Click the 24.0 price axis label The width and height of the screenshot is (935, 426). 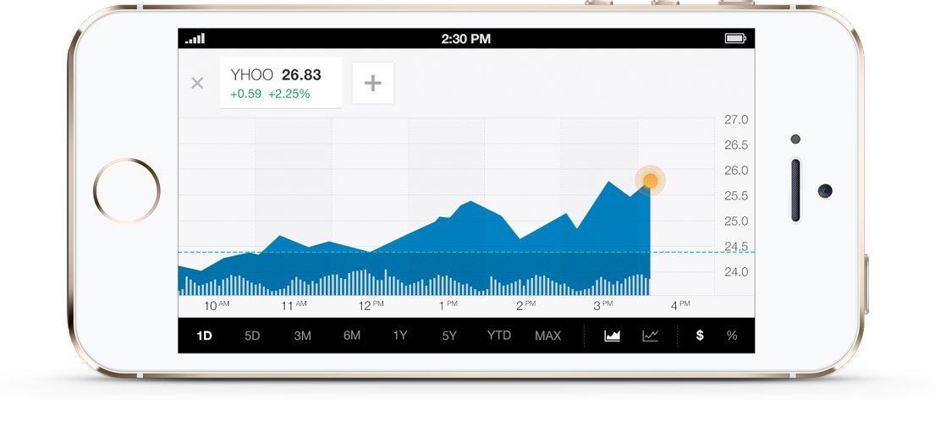pos(736,272)
